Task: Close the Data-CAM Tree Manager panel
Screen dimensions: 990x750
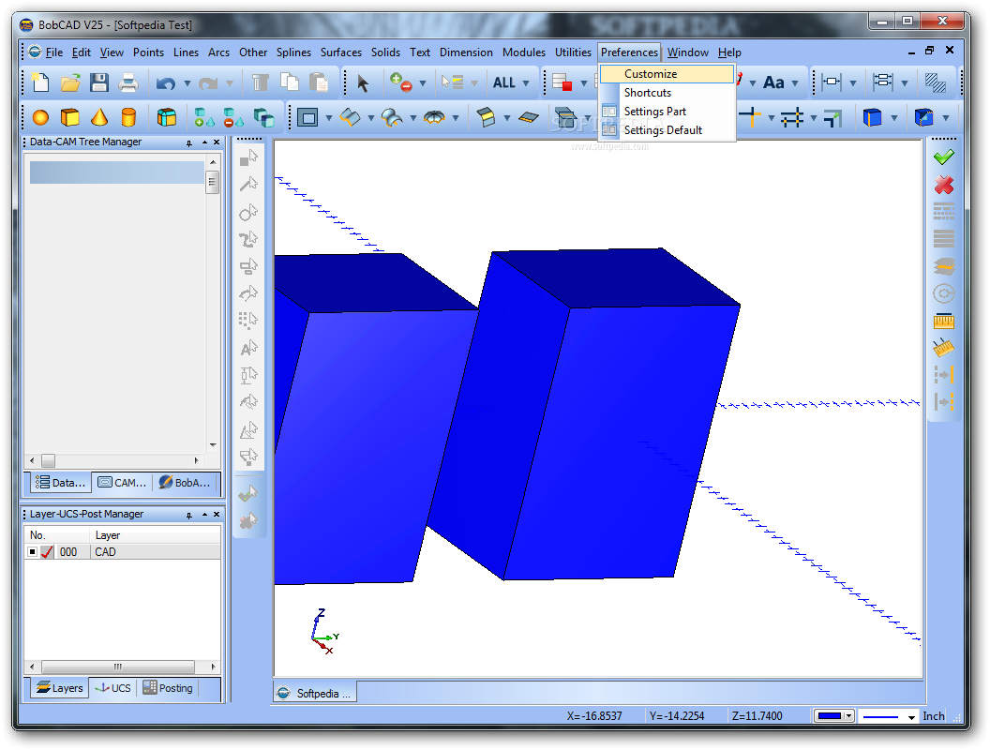Action: click(x=217, y=142)
